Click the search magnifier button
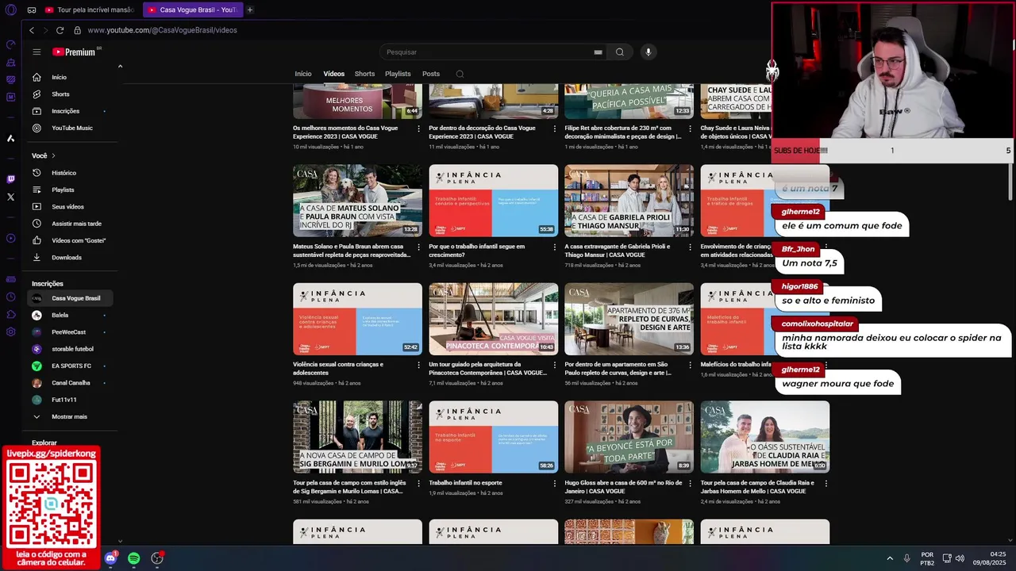The width and height of the screenshot is (1016, 571). click(620, 52)
